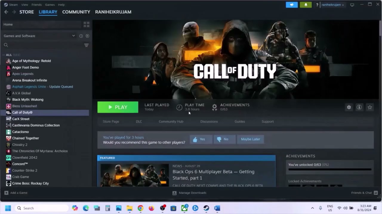Select Asphalt Legends Unite - Update Queued
This screenshot has width=382, height=214.
click(42, 87)
